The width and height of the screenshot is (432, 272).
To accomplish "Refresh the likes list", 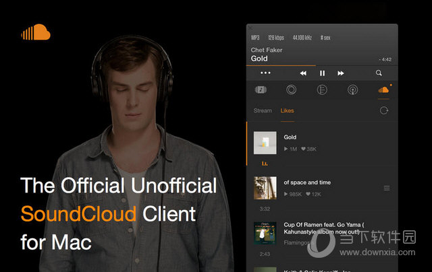I will [x=384, y=110].
